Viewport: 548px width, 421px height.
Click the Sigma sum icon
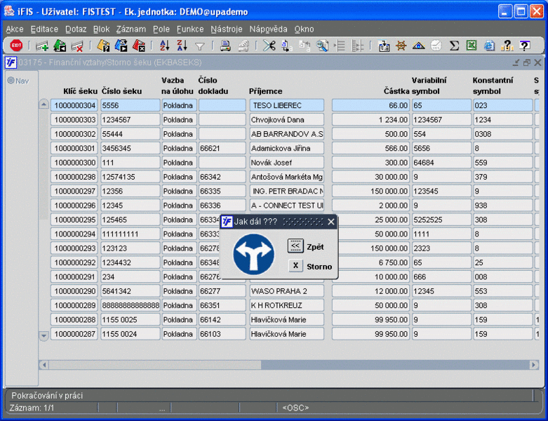click(x=454, y=46)
